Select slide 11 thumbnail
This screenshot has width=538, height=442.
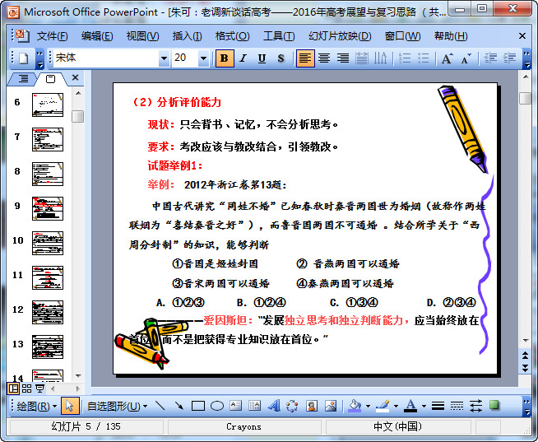[48, 277]
